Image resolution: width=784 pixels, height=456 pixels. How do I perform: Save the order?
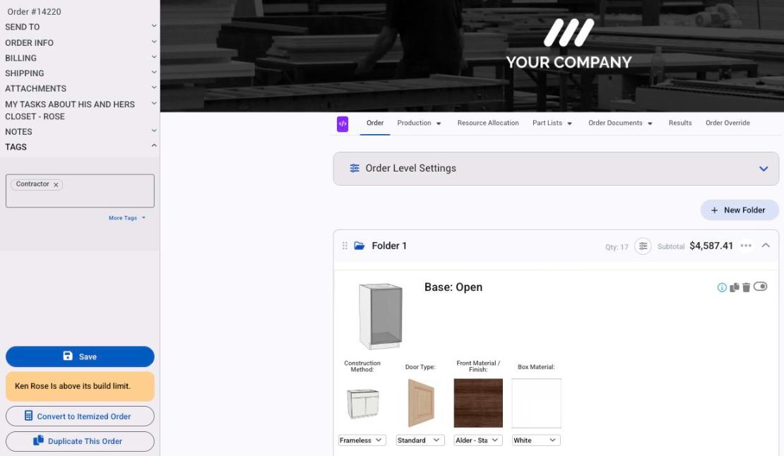click(x=80, y=356)
